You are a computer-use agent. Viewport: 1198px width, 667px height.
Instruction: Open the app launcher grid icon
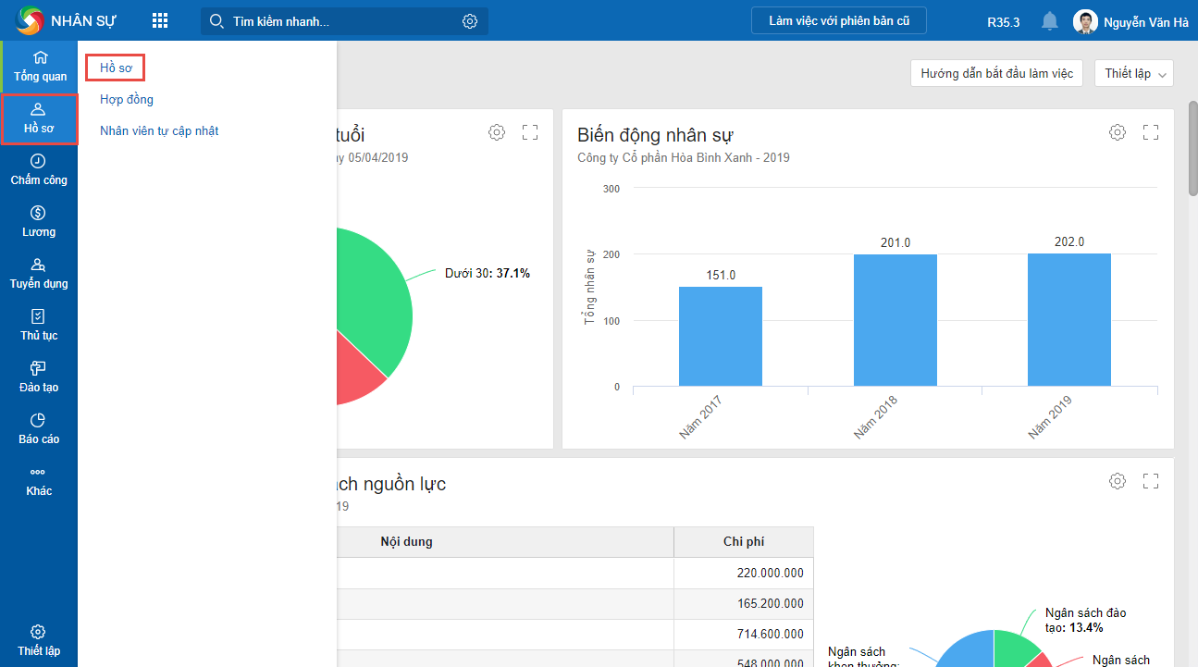click(x=160, y=20)
